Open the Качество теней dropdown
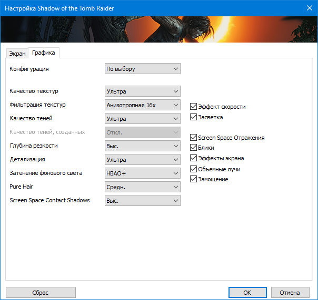 coord(142,119)
